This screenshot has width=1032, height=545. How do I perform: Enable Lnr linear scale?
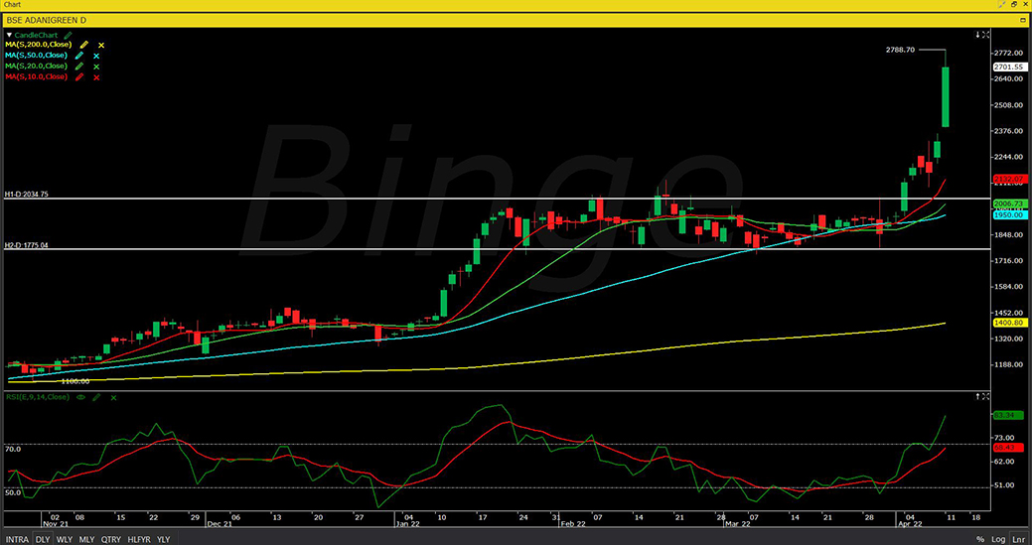pos(1018,539)
